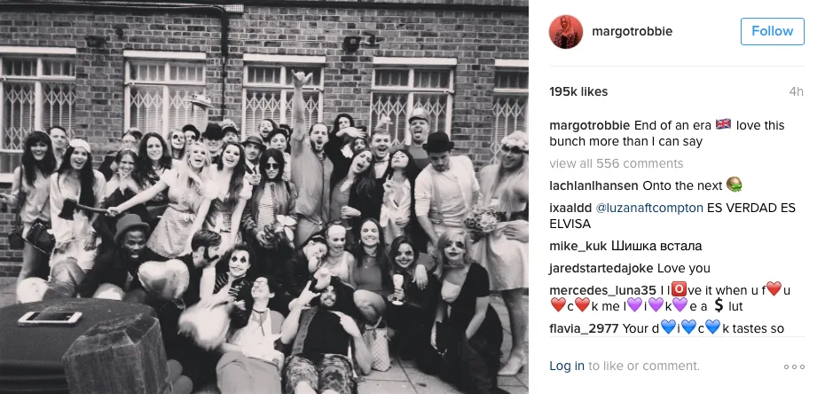Open mercedes_luna35's profile

(602, 290)
